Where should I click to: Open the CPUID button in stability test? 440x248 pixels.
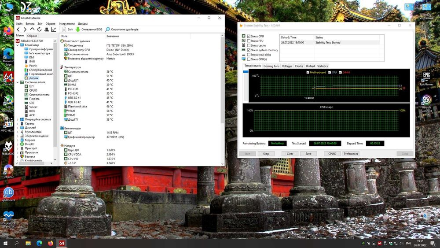[x=332, y=154]
